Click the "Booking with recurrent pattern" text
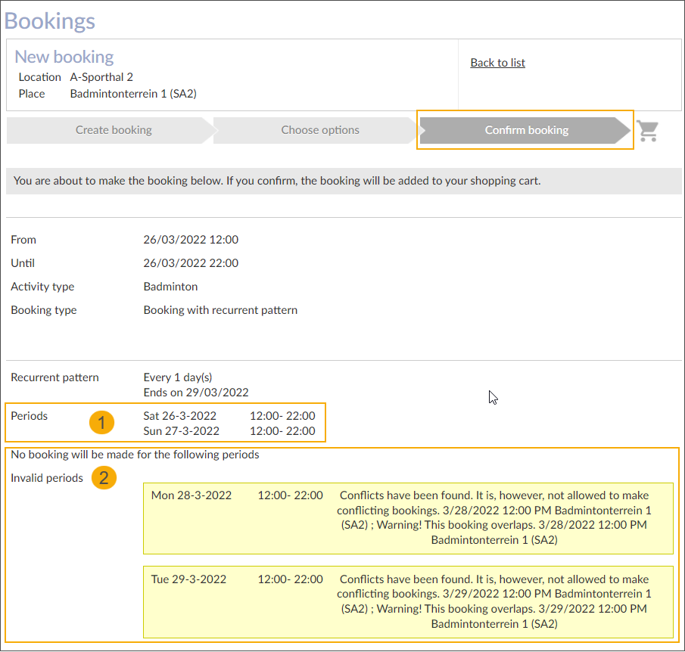 click(220, 310)
